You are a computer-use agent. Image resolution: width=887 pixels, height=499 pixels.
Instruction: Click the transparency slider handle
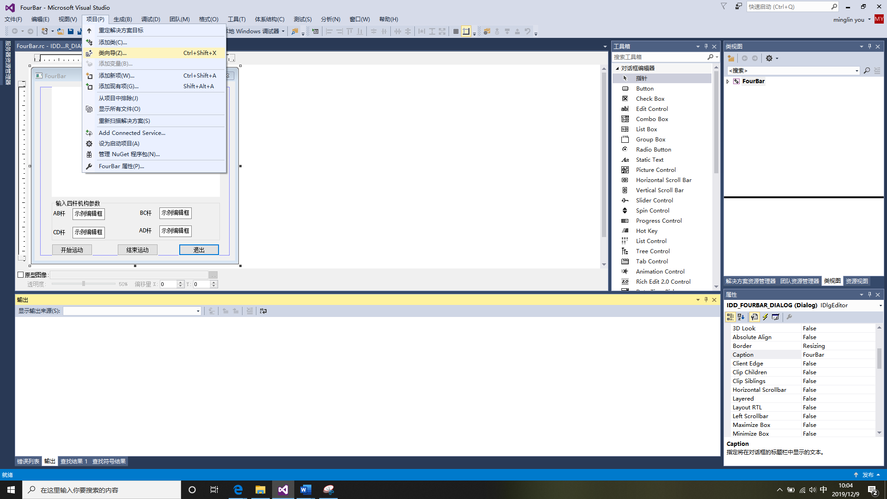[84, 284]
